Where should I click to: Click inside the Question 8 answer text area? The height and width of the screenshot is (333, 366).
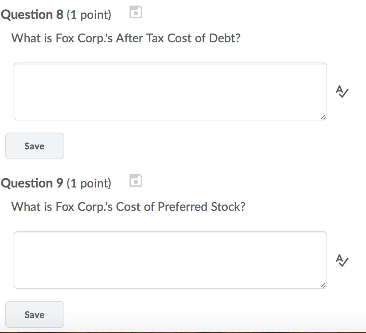[x=170, y=91]
